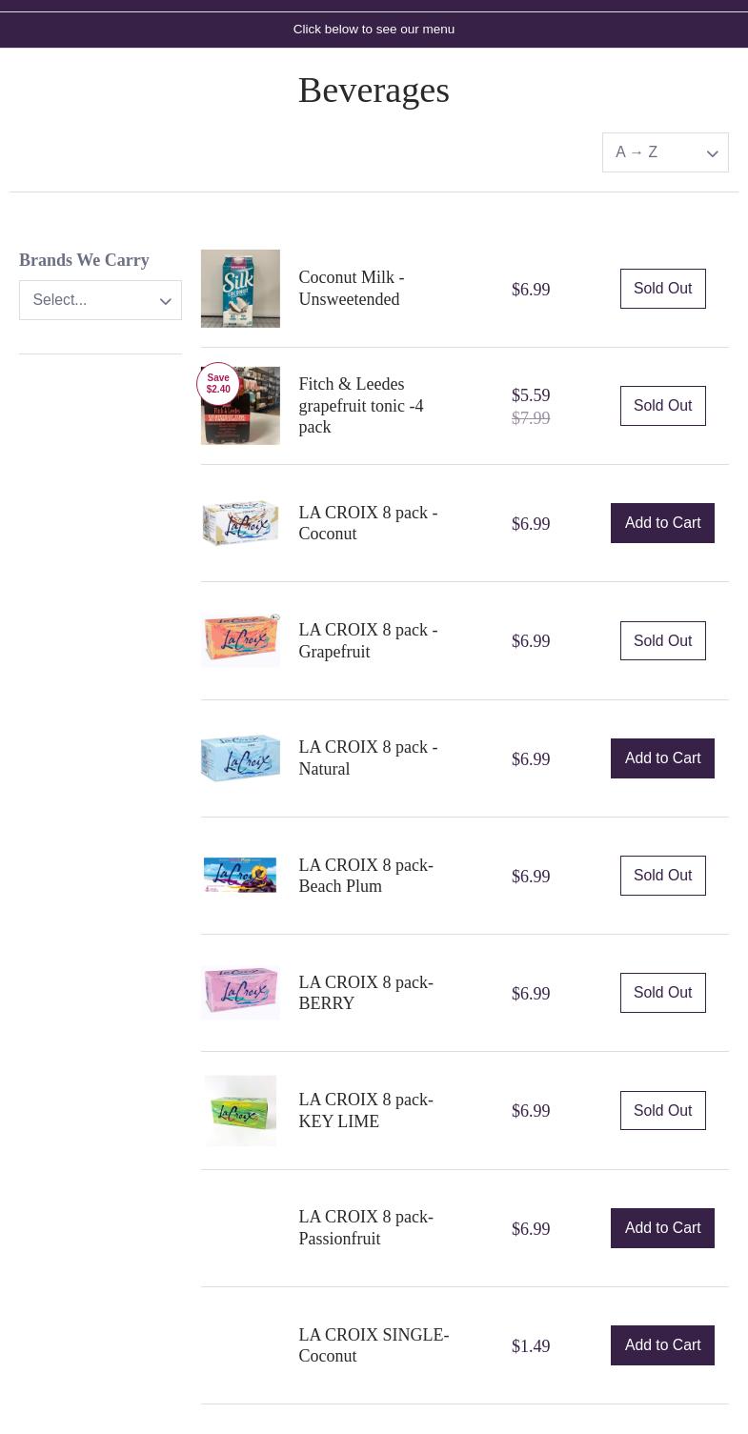Open the Coconut Milk - Unsweetened product link
The width and height of the screenshot is (748, 1434).
(351, 288)
